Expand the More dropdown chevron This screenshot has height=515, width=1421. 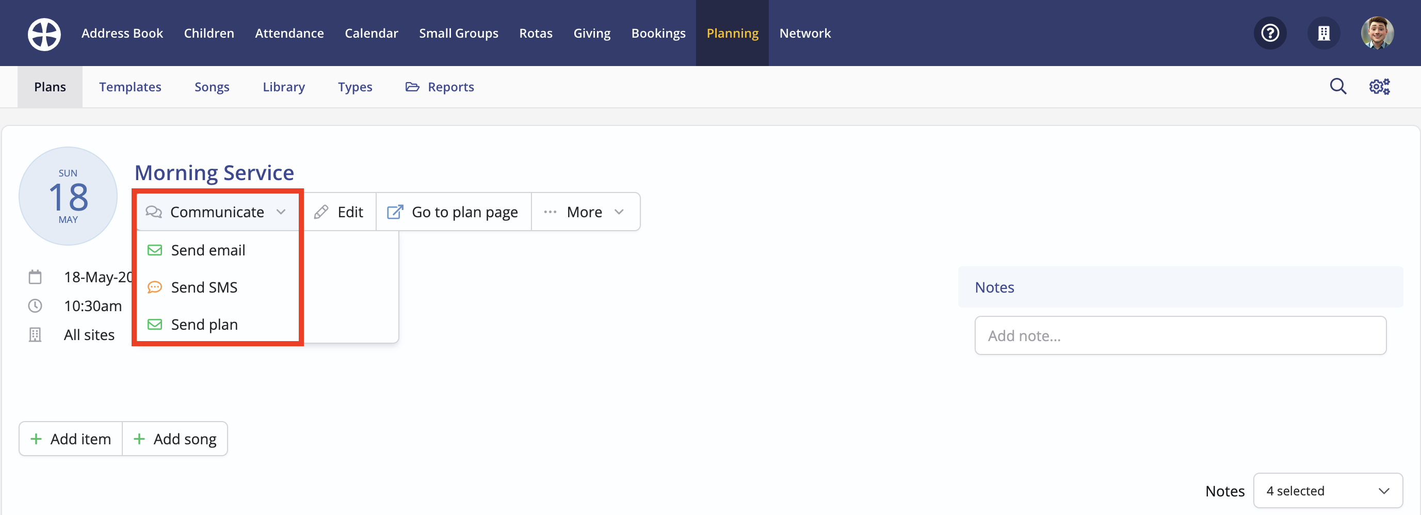619,212
